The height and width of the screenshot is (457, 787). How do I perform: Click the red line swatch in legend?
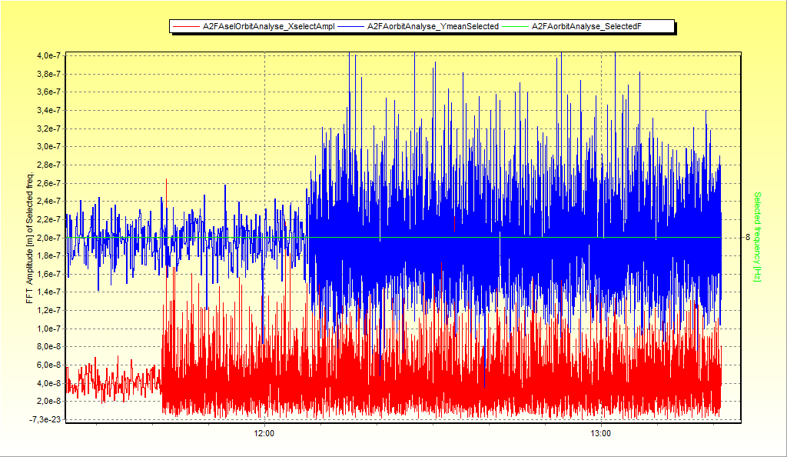[x=186, y=27]
